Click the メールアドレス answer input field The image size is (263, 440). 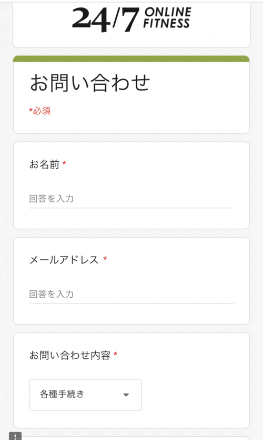tap(131, 294)
